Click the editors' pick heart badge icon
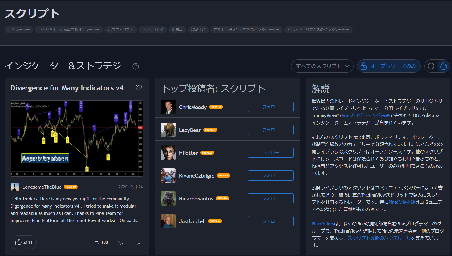This screenshot has width=452, height=256. click(x=139, y=88)
